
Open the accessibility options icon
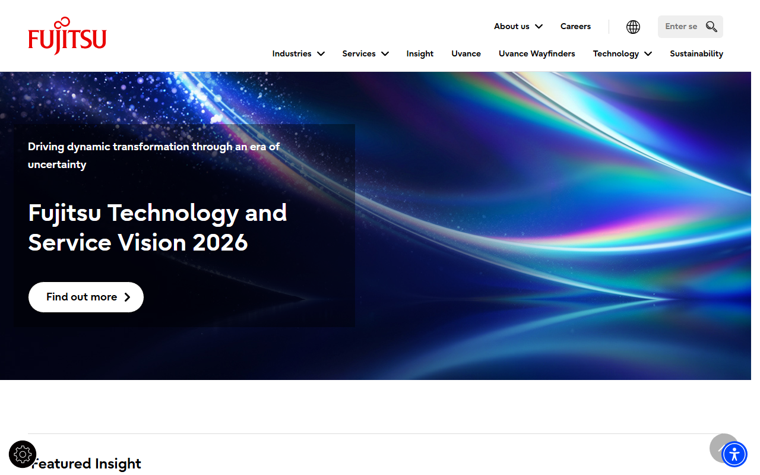[x=734, y=455]
